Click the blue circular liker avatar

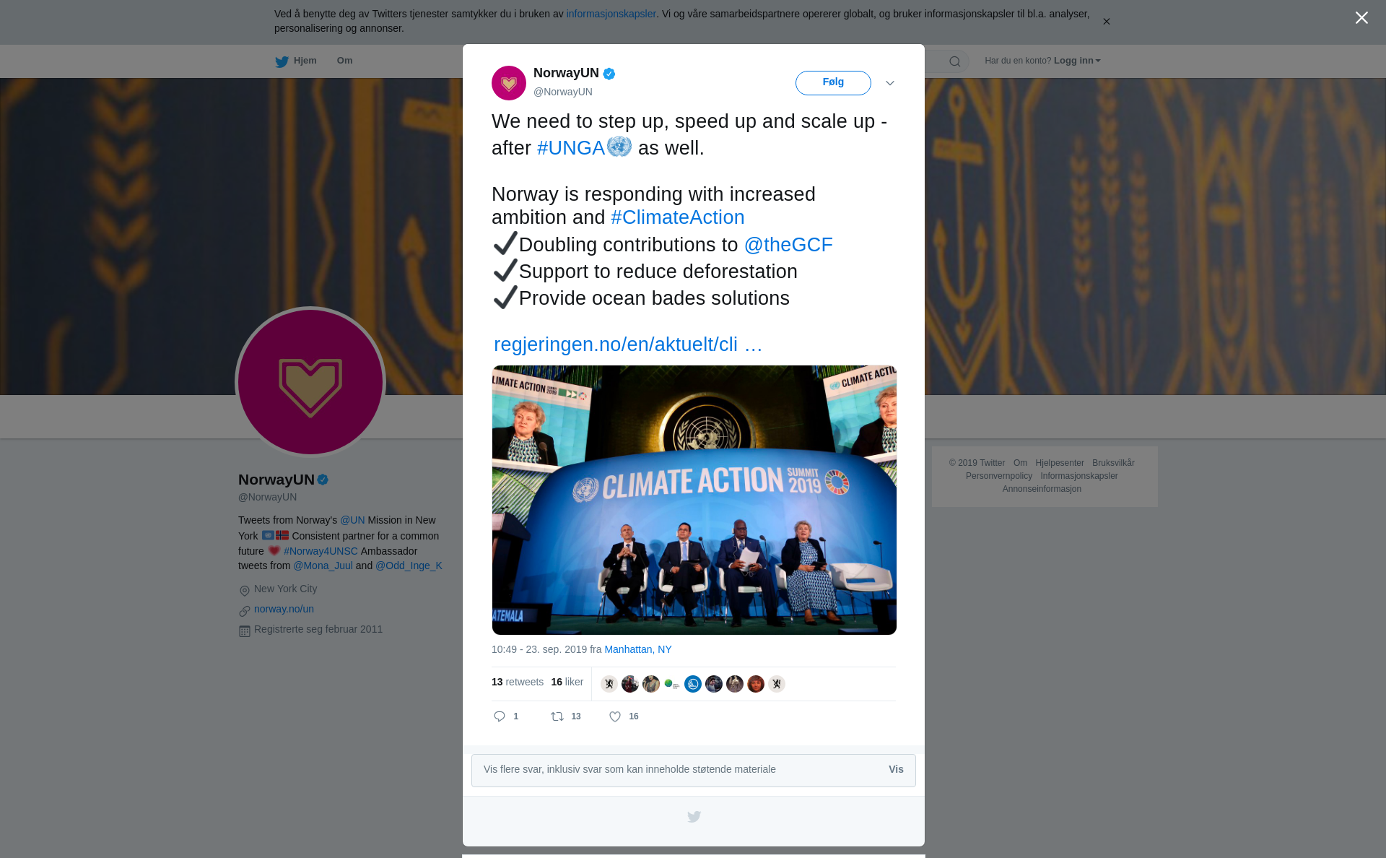693,684
